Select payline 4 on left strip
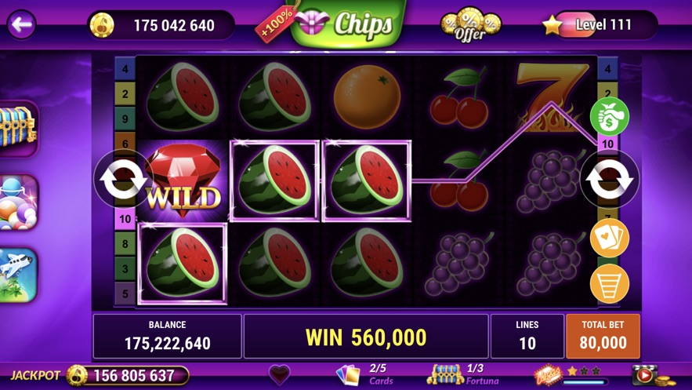 click(125, 69)
